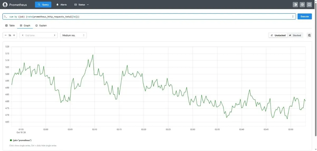Screen dimensions: 317x151
Task: Switch to the Explain tab
Action: tap(41, 25)
